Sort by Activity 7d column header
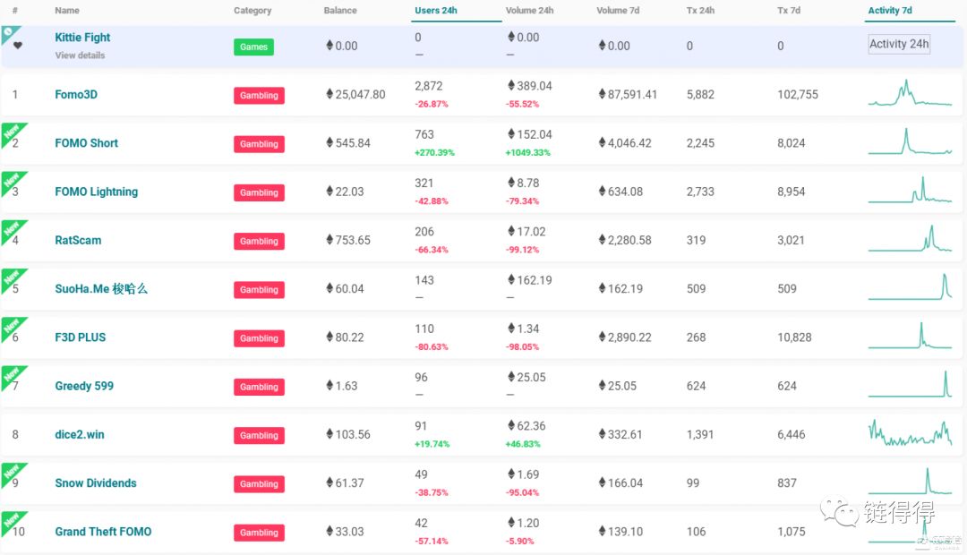Screen dimensions: 967x555 pyautogui.click(x=890, y=11)
